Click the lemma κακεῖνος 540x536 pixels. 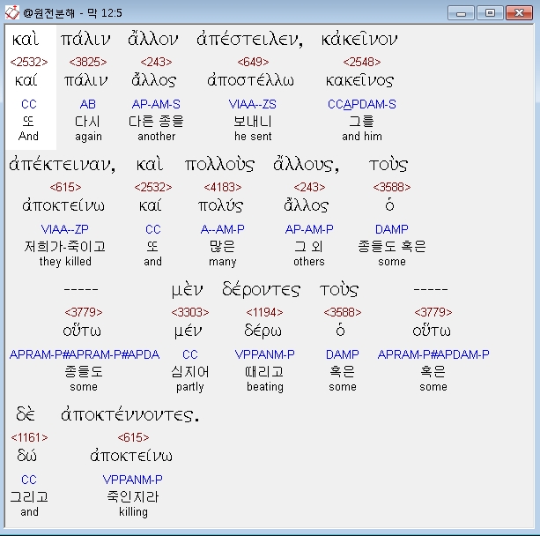(x=359, y=80)
